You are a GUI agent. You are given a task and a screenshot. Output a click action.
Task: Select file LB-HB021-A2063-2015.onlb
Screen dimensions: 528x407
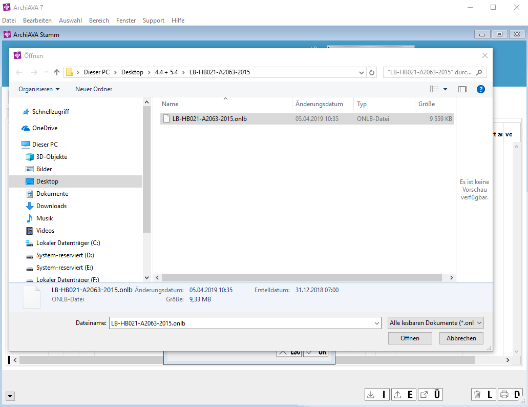pos(307,118)
